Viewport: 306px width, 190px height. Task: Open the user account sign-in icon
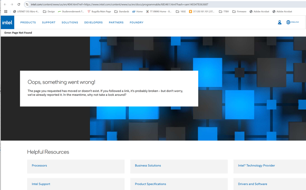279,22
